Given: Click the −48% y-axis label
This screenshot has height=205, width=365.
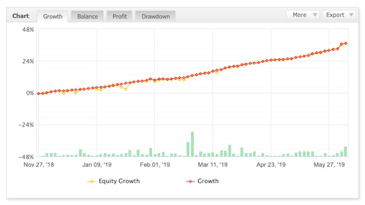Looking at the screenshot, I should click(x=26, y=157).
